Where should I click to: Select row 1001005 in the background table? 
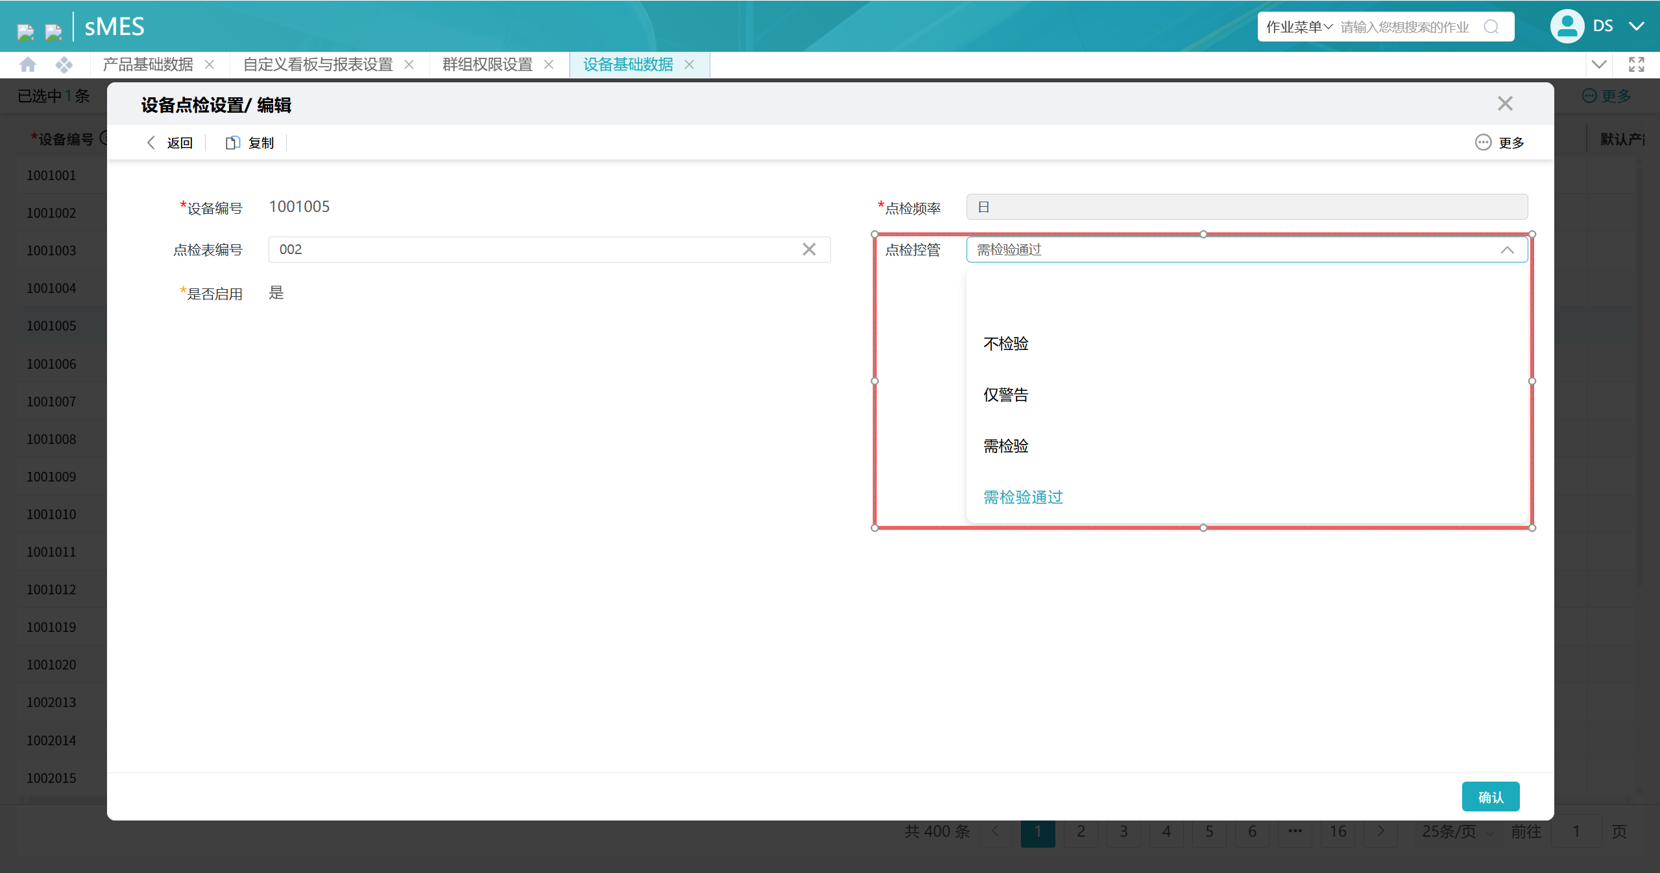click(51, 326)
